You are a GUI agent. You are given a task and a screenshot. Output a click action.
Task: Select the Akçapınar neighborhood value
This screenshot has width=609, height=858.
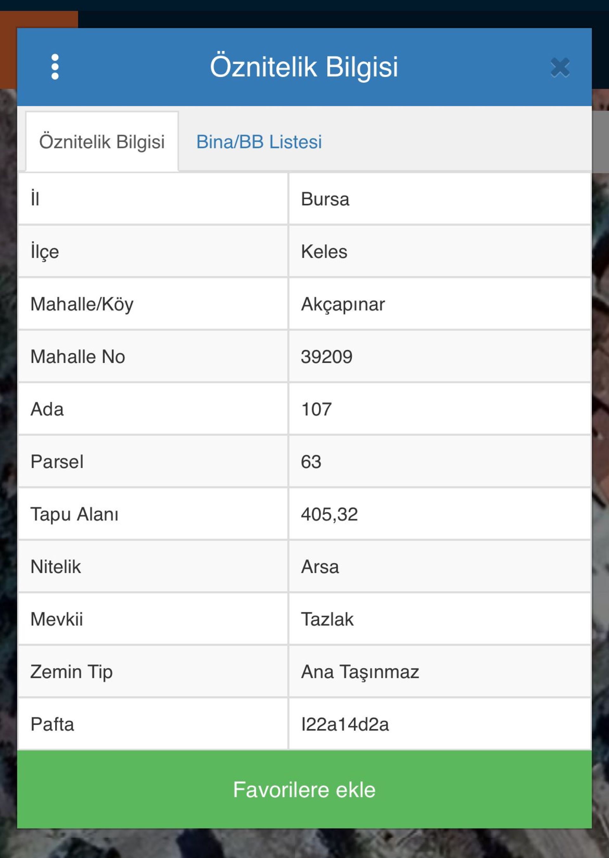[343, 304]
